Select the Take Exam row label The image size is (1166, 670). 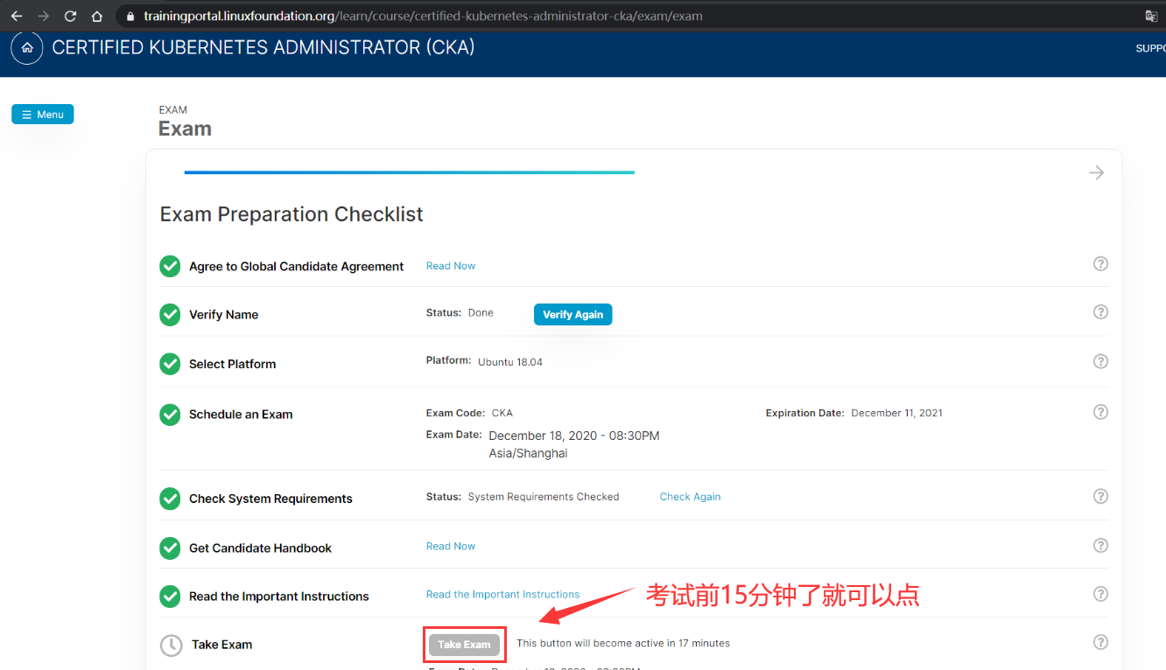222,645
